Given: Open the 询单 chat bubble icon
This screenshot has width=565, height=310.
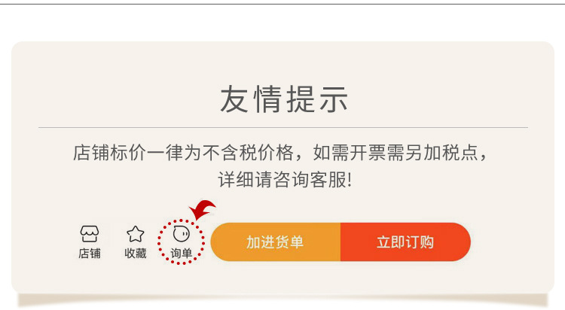Looking at the screenshot, I should (x=182, y=234).
